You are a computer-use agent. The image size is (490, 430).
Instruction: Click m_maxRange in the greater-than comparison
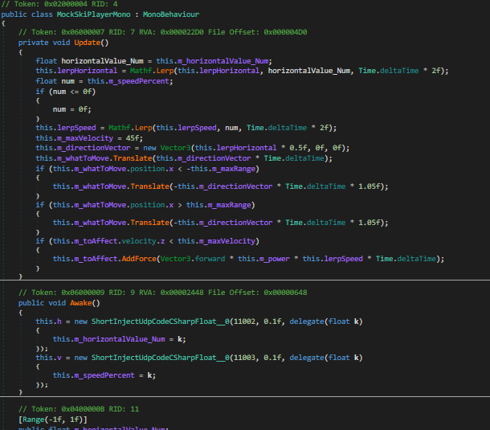coord(230,205)
